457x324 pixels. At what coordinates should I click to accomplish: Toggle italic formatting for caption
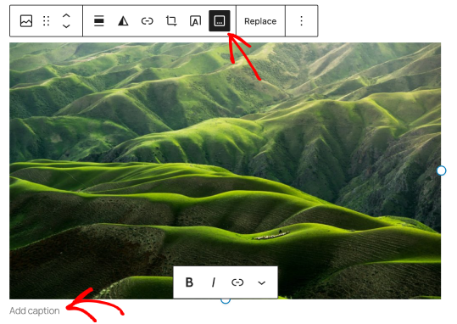click(x=214, y=282)
